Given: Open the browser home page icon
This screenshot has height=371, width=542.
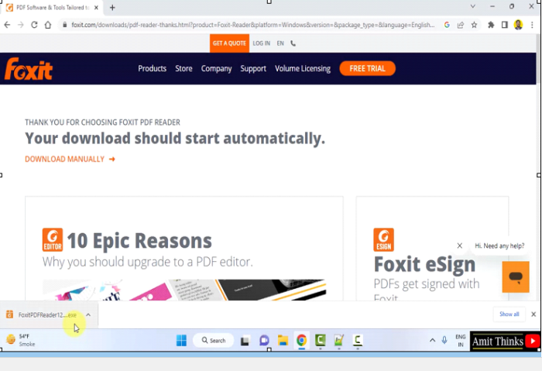Looking at the screenshot, I should (x=48, y=25).
